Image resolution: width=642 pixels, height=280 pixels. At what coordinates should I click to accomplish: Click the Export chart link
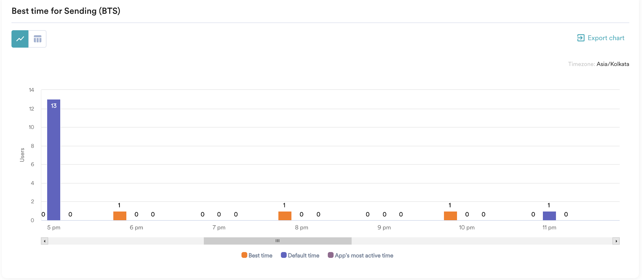click(606, 38)
